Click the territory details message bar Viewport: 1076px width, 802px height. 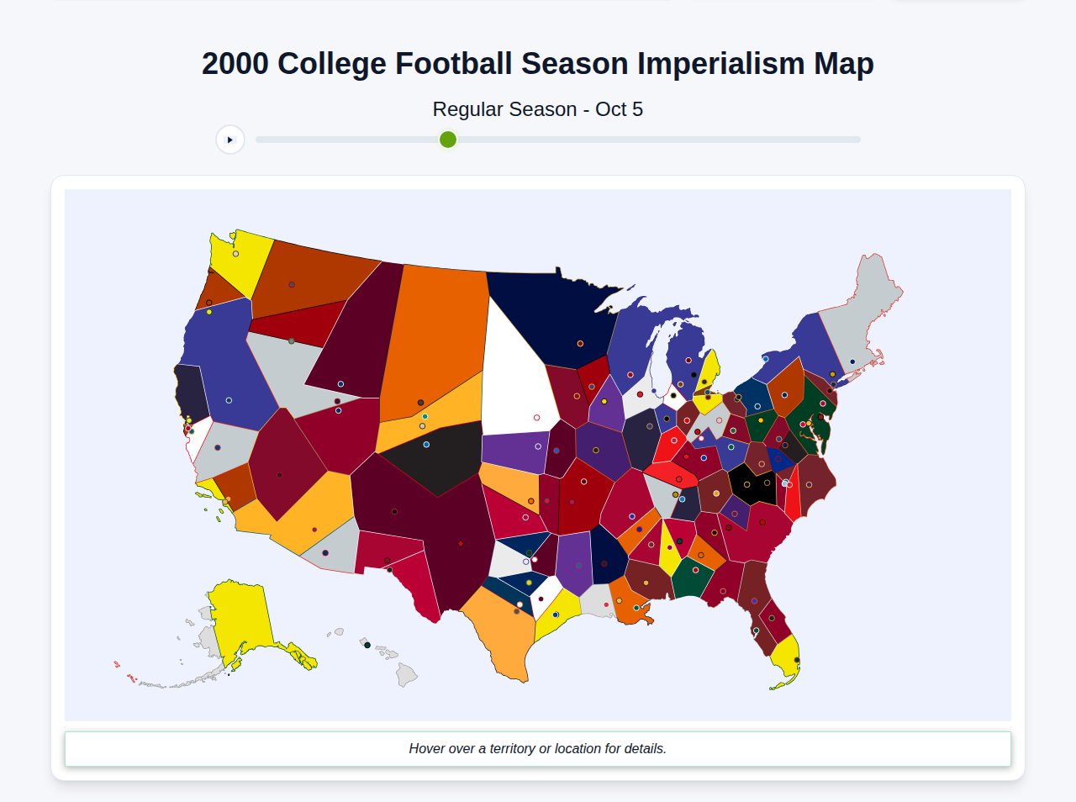tap(538, 748)
